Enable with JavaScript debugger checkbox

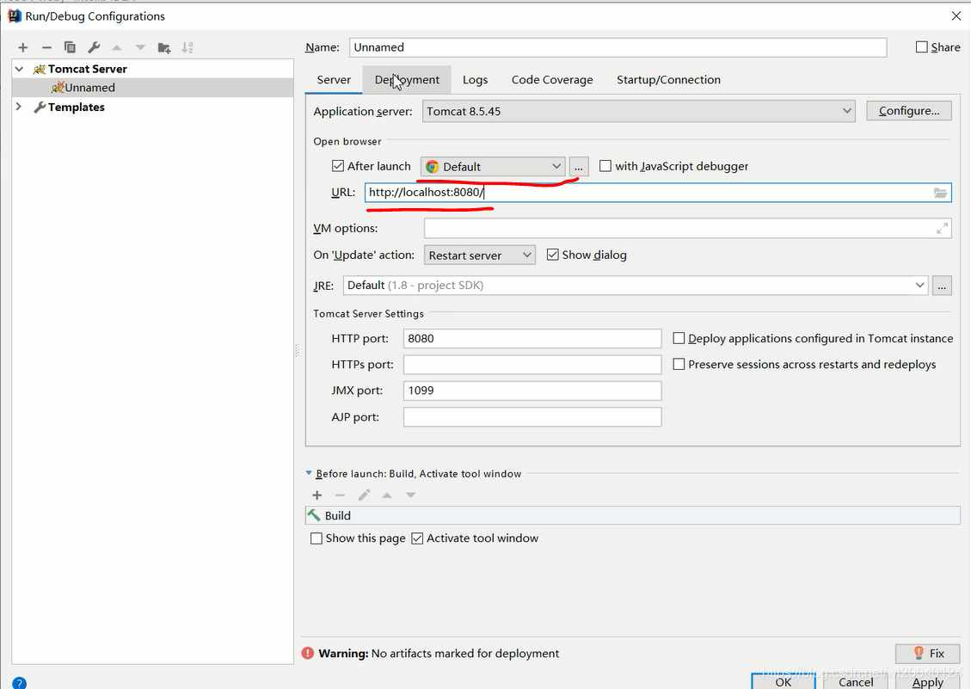tap(605, 166)
